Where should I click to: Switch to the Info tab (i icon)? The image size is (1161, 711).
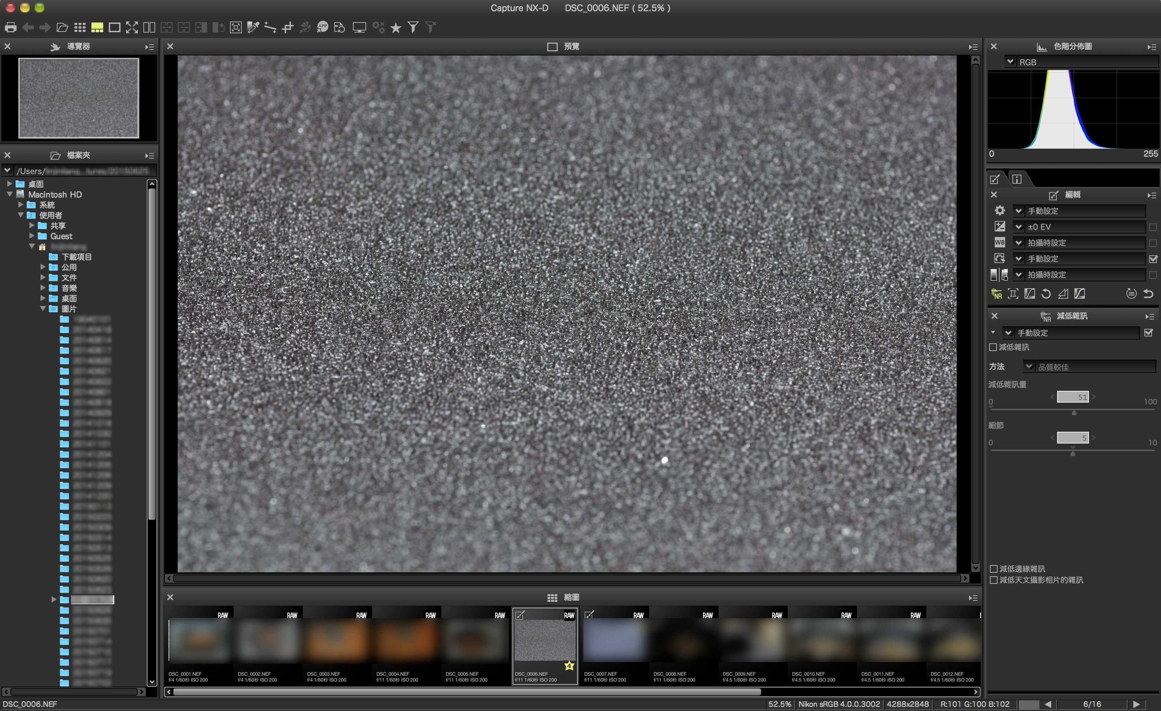1017,179
